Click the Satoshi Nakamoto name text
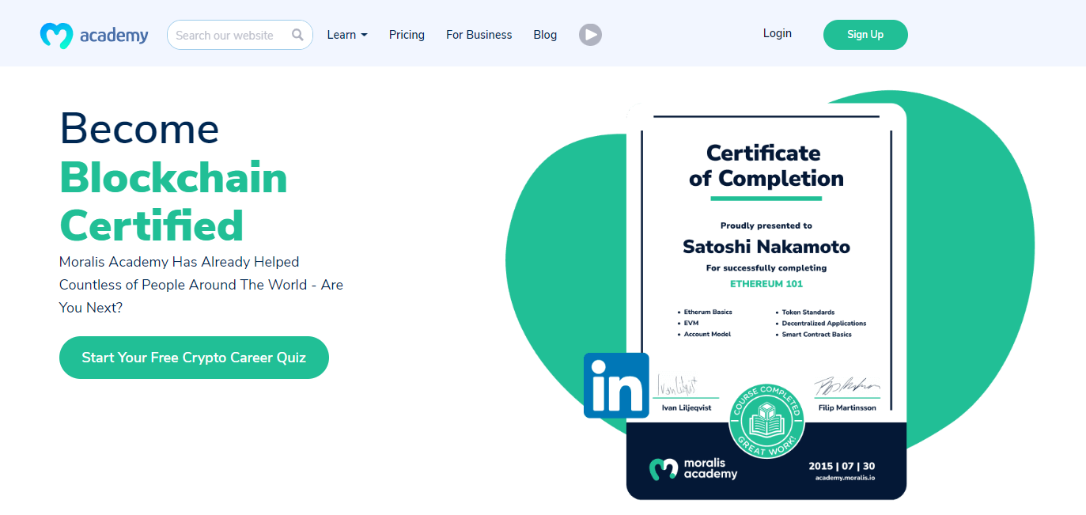Viewport: 1086px width, 515px height. [x=766, y=247]
